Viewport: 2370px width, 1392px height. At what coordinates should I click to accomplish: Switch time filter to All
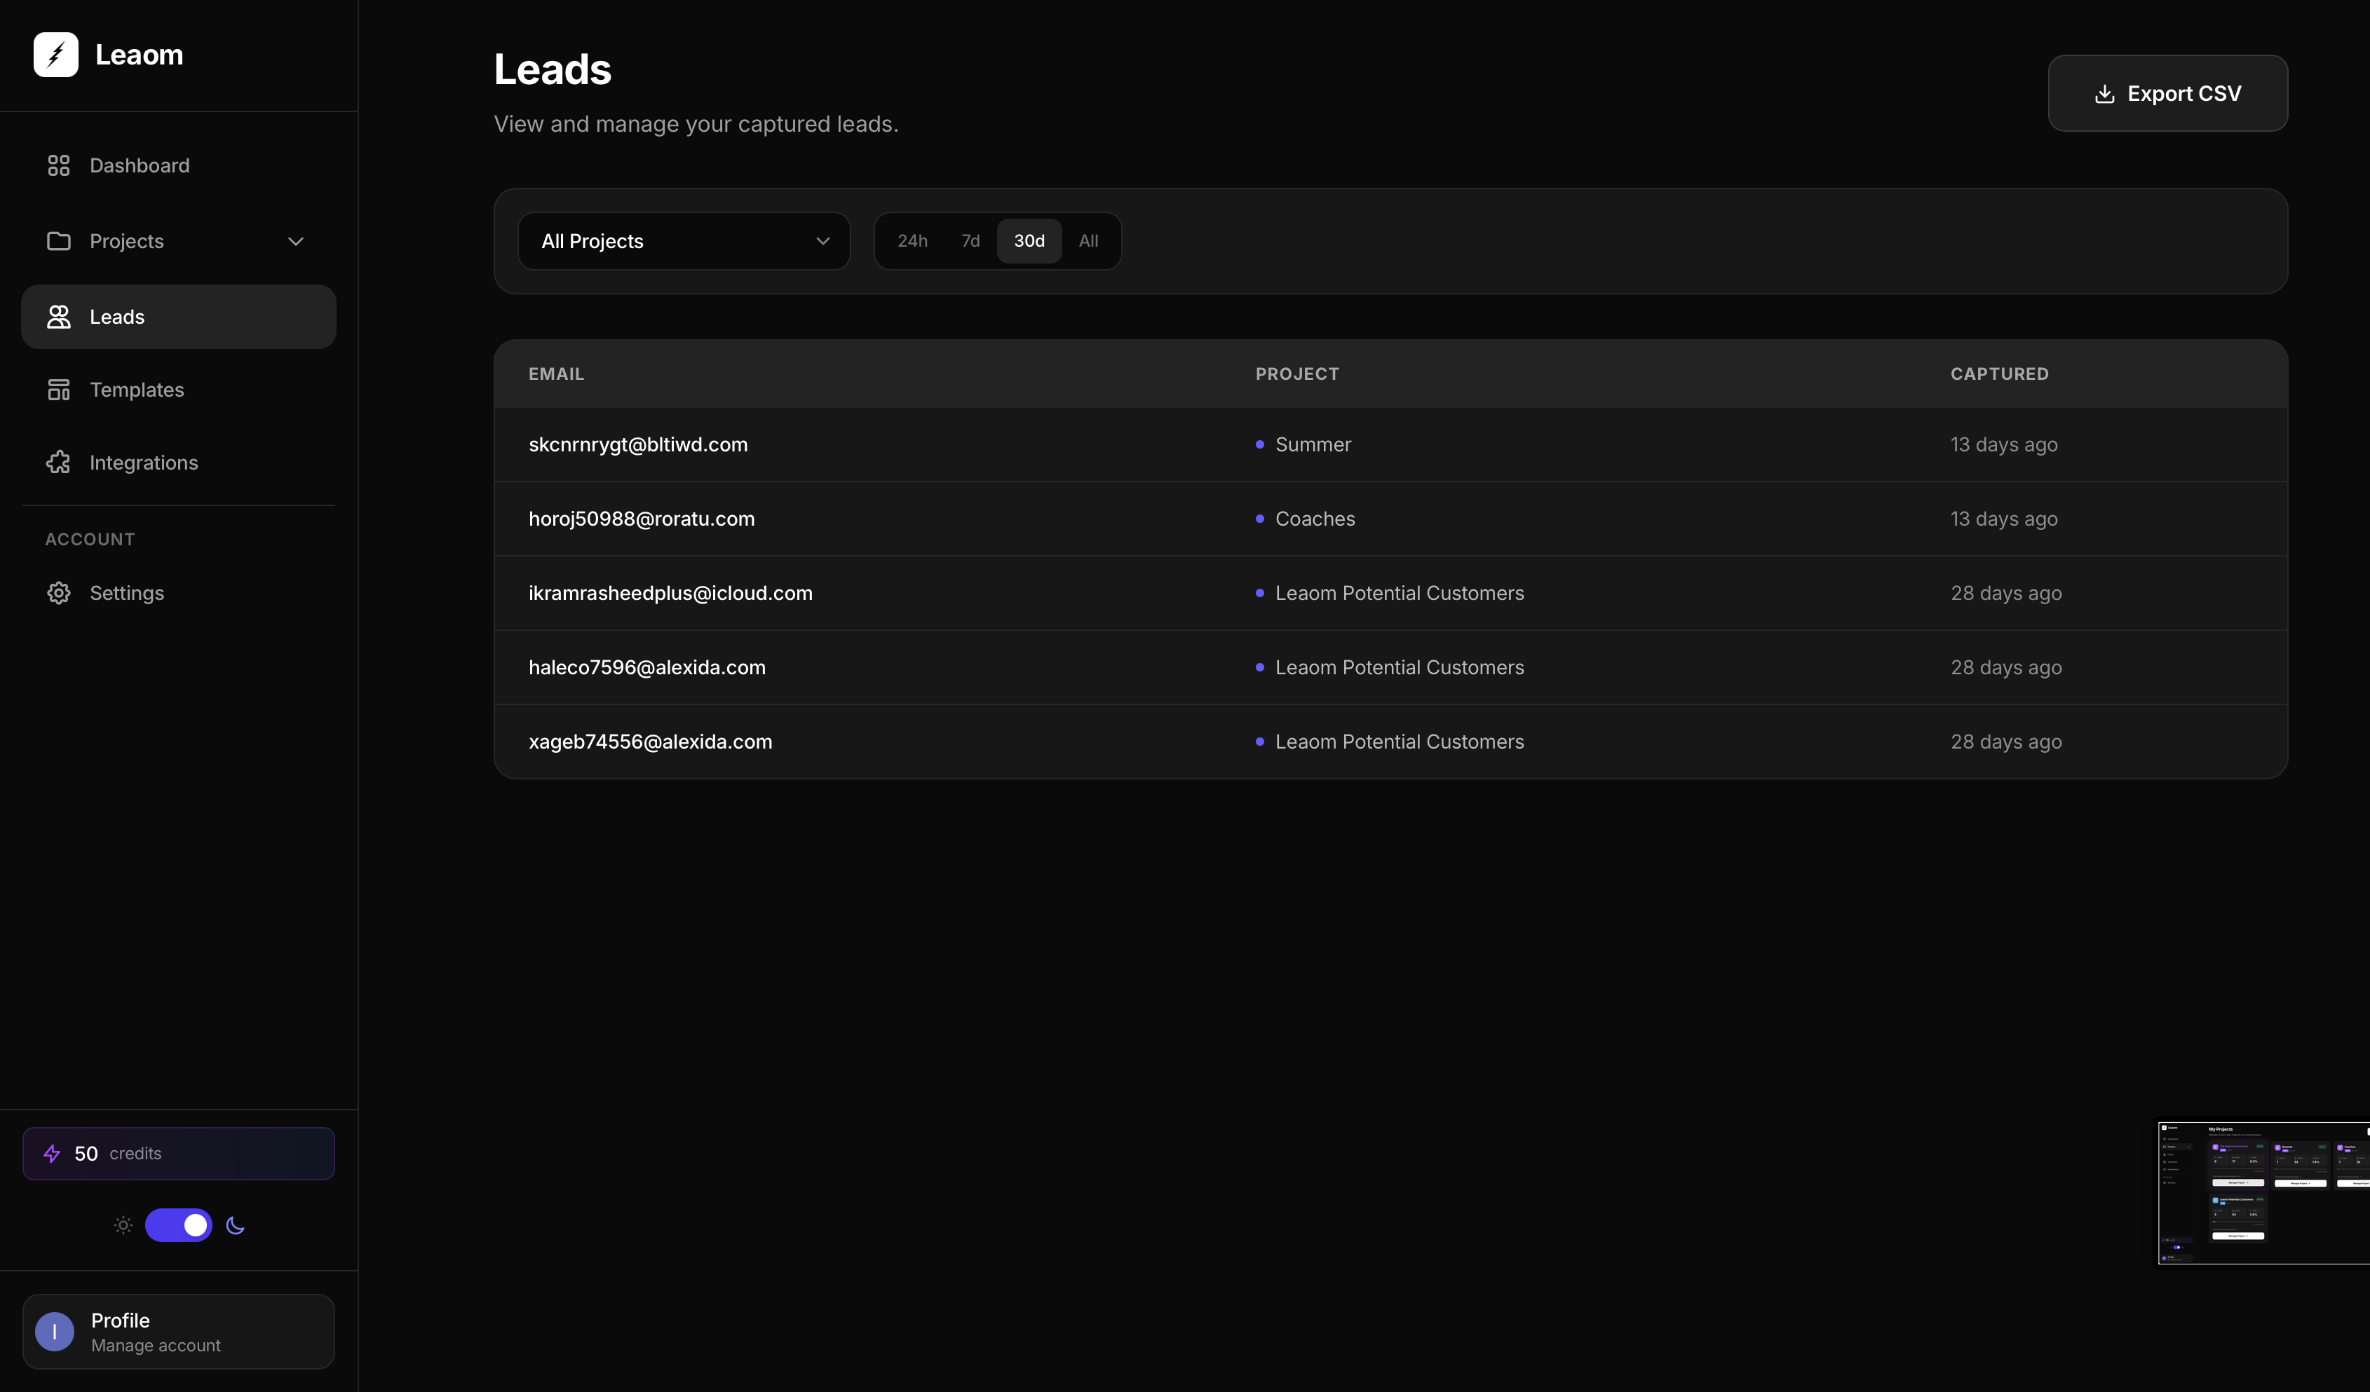(x=1088, y=240)
